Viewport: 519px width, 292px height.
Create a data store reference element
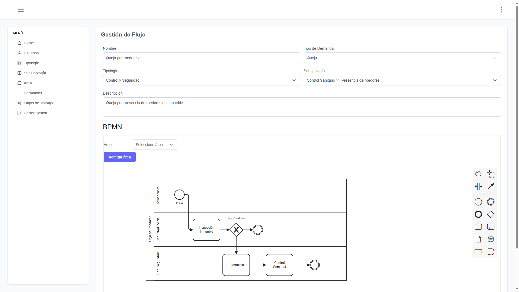tap(491, 239)
